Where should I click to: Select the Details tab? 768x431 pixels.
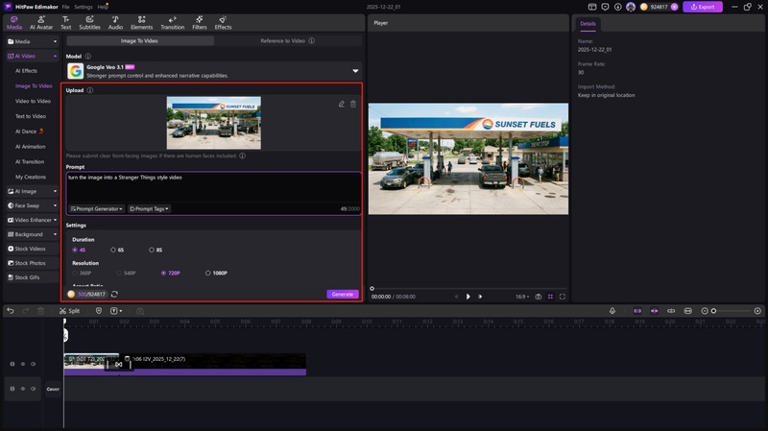pos(588,23)
